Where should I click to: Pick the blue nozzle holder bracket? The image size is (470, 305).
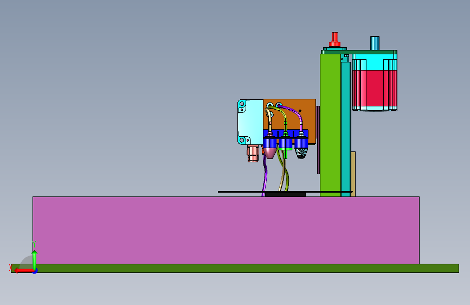(x=286, y=139)
